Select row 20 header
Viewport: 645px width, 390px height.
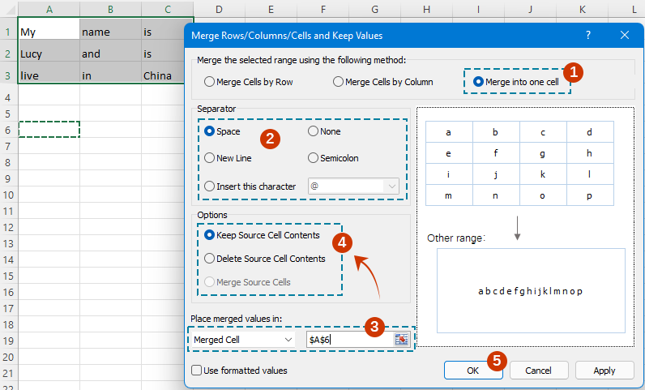(x=9, y=358)
